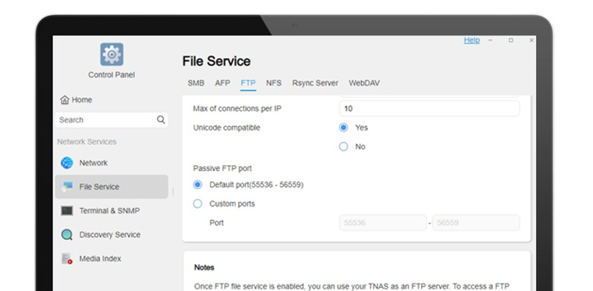The image size is (593, 291).
Task: Click the Control Panel gear icon
Action: point(112,55)
